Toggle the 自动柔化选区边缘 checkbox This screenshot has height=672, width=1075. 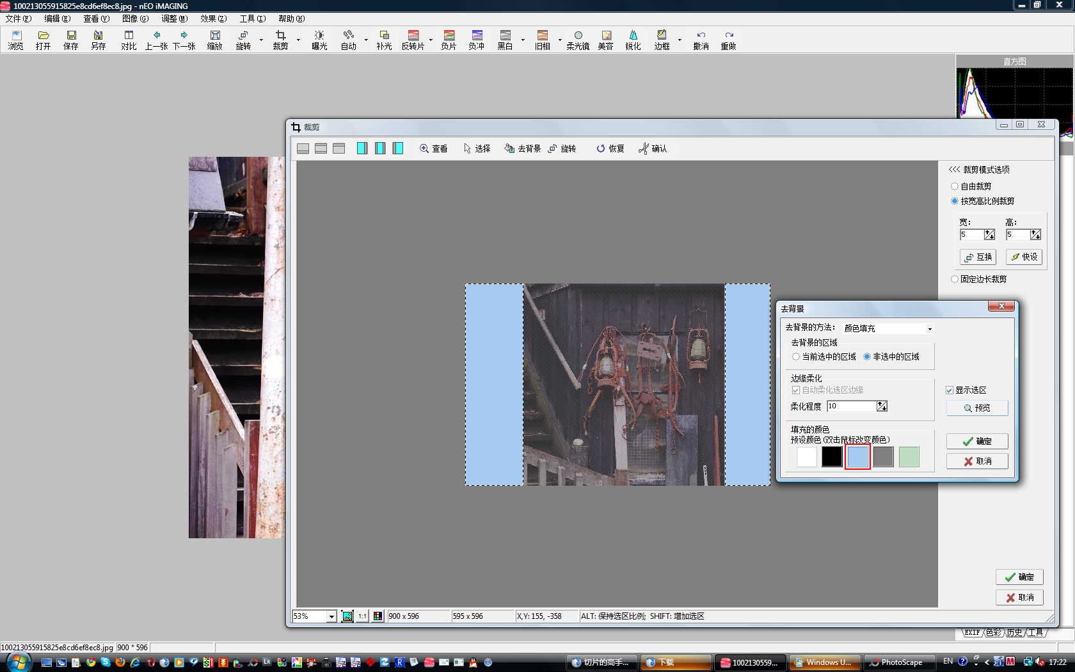click(796, 390)
